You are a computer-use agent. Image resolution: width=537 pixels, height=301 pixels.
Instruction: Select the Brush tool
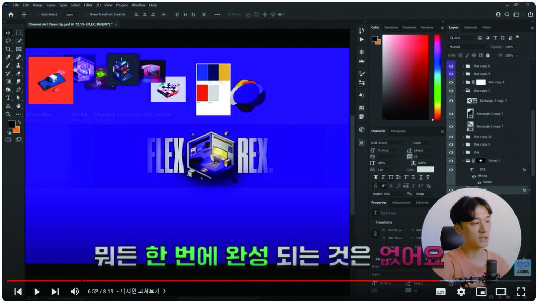tap(8, 65)
